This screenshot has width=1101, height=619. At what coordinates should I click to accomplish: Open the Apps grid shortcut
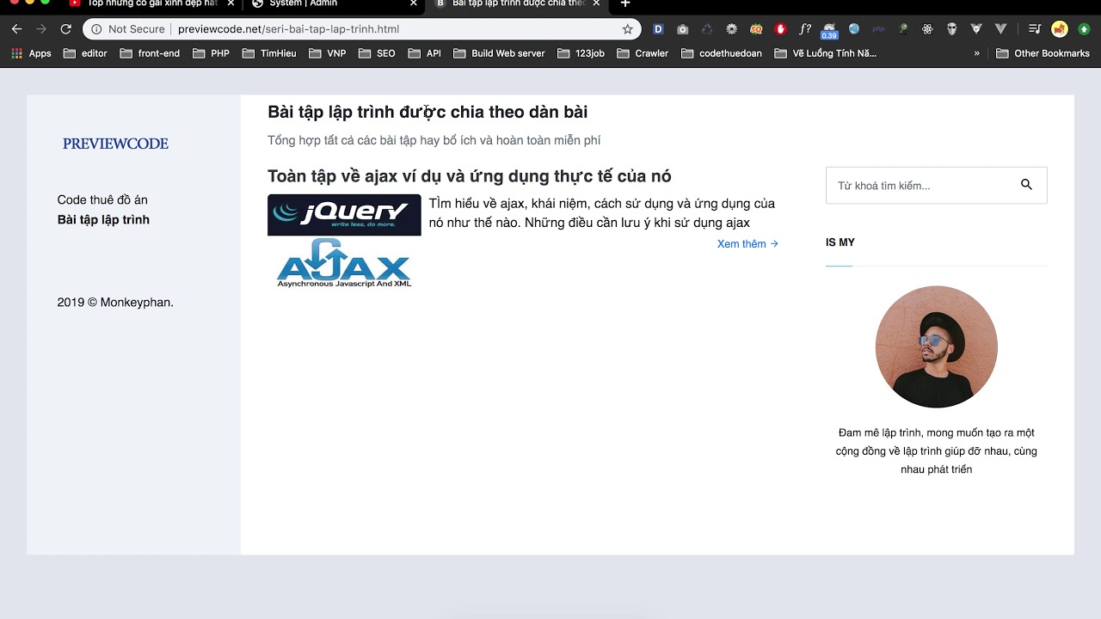point(31,53)
